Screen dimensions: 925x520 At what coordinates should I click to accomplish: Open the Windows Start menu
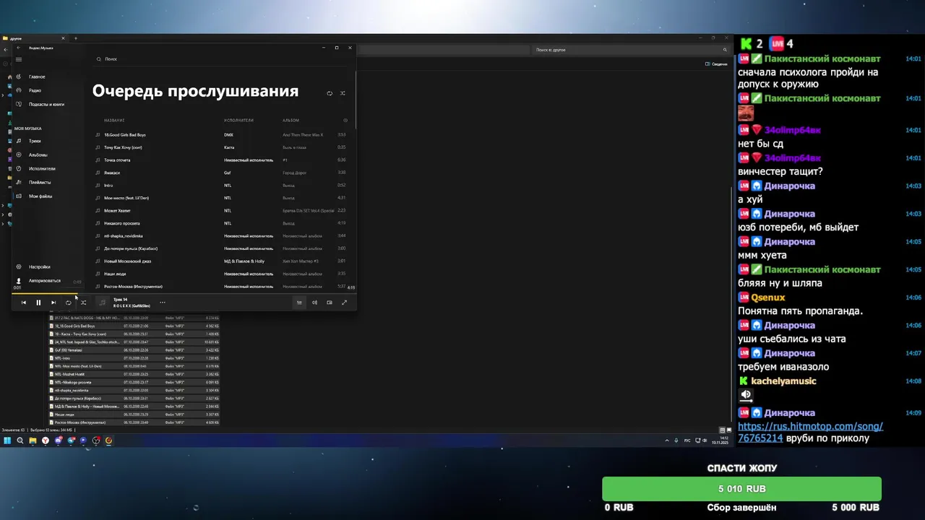(x=7, y=441)
